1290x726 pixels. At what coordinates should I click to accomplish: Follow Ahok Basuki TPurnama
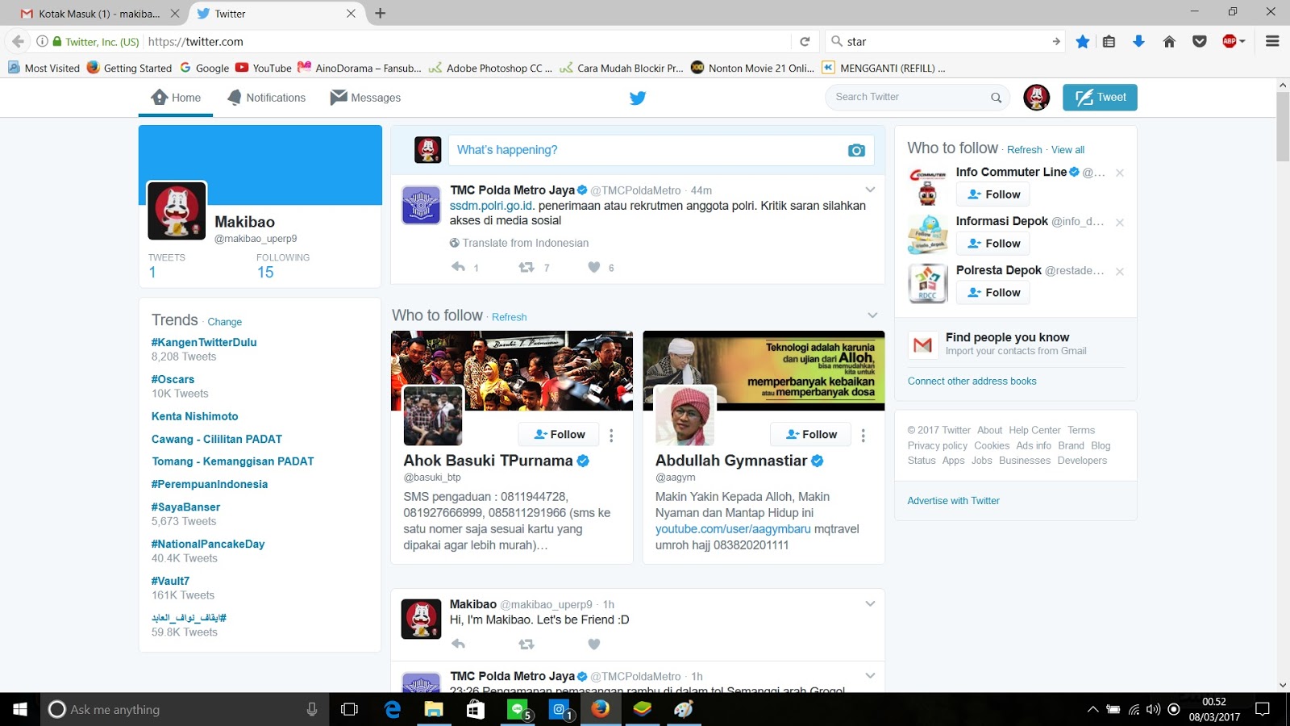pos(560,435)
